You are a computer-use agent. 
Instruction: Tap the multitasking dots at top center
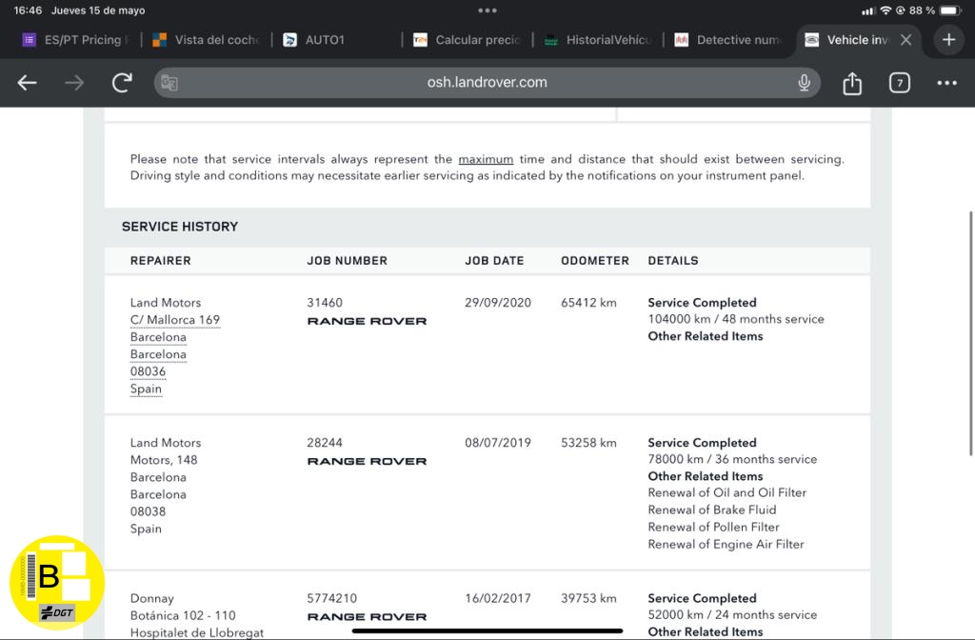point(487,10)
